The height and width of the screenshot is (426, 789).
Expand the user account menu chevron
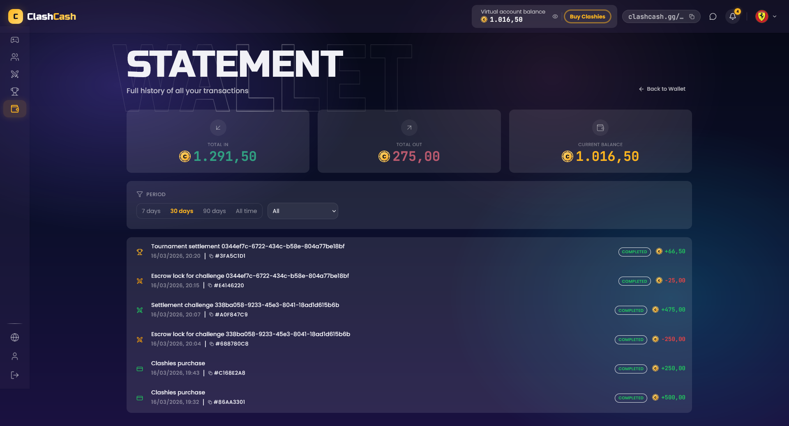pos(775,16)
